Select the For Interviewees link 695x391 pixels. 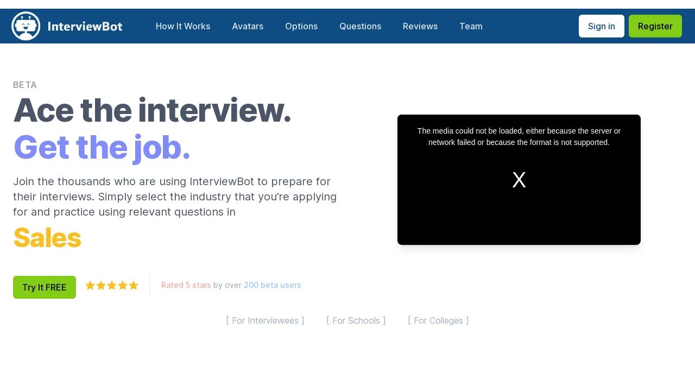point(265,320)
